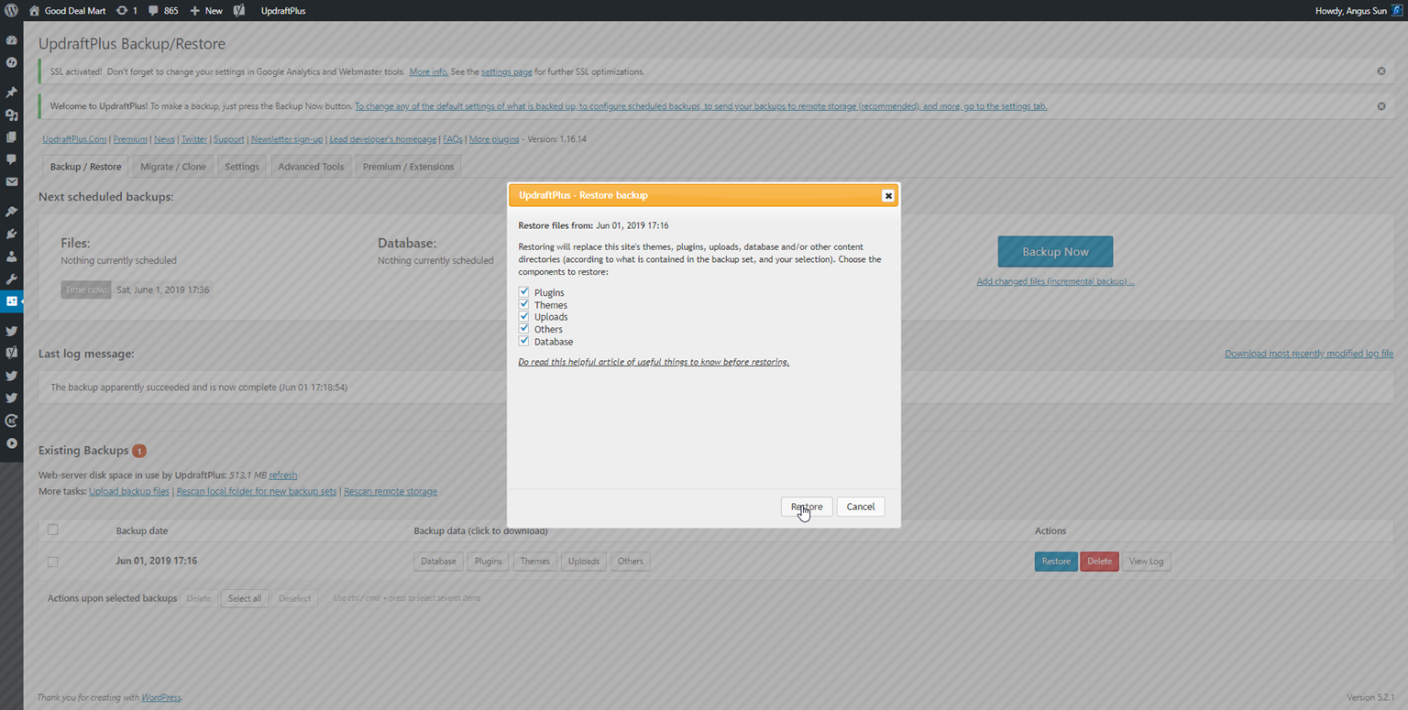Click blue Restore button in backups table
Image resolution: width=1408 pixels, height=710 pixels.
(x=1056, y=562)
